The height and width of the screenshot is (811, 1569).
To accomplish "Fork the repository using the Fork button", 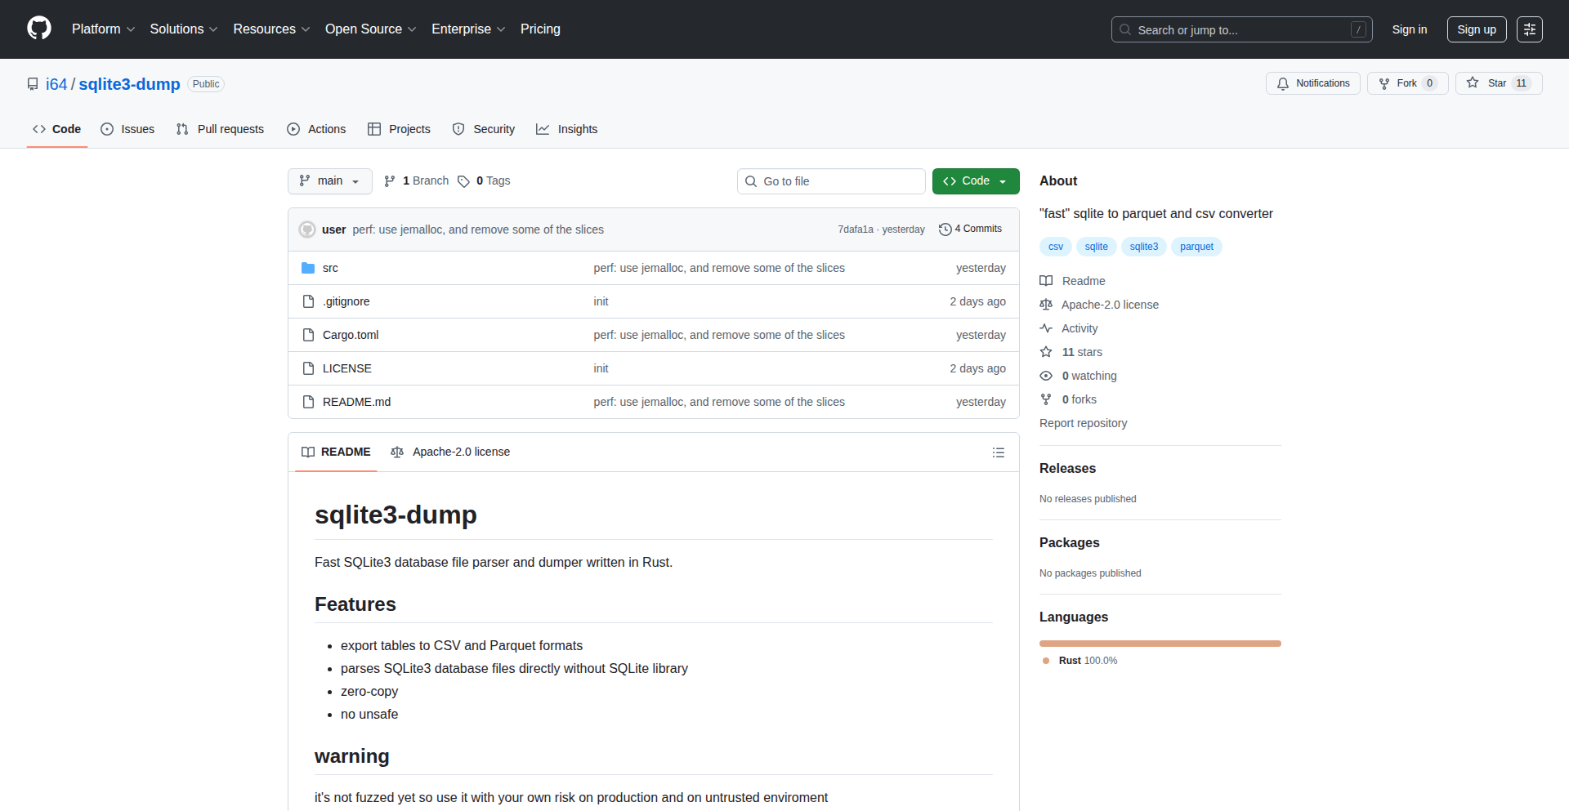I will [1406, 83].
